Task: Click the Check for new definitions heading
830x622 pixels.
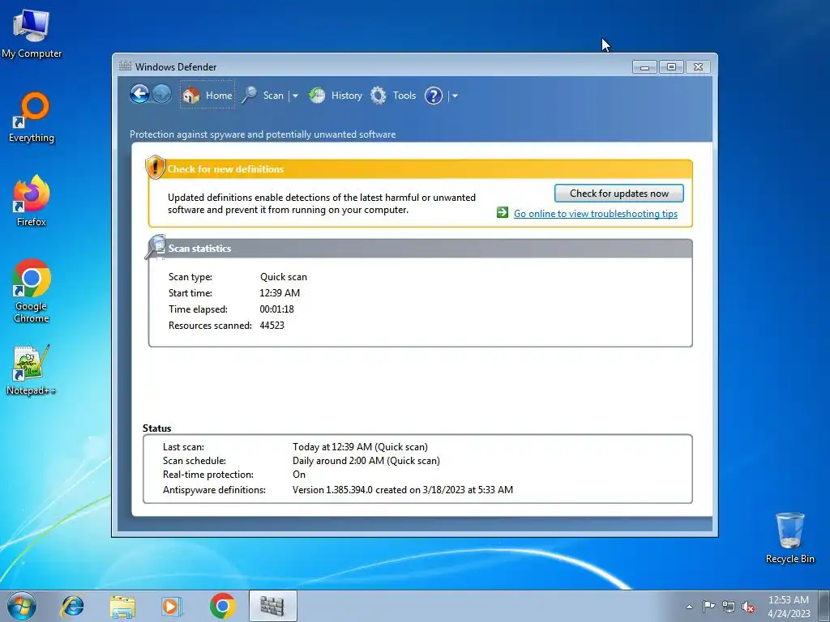Action: 225,169
